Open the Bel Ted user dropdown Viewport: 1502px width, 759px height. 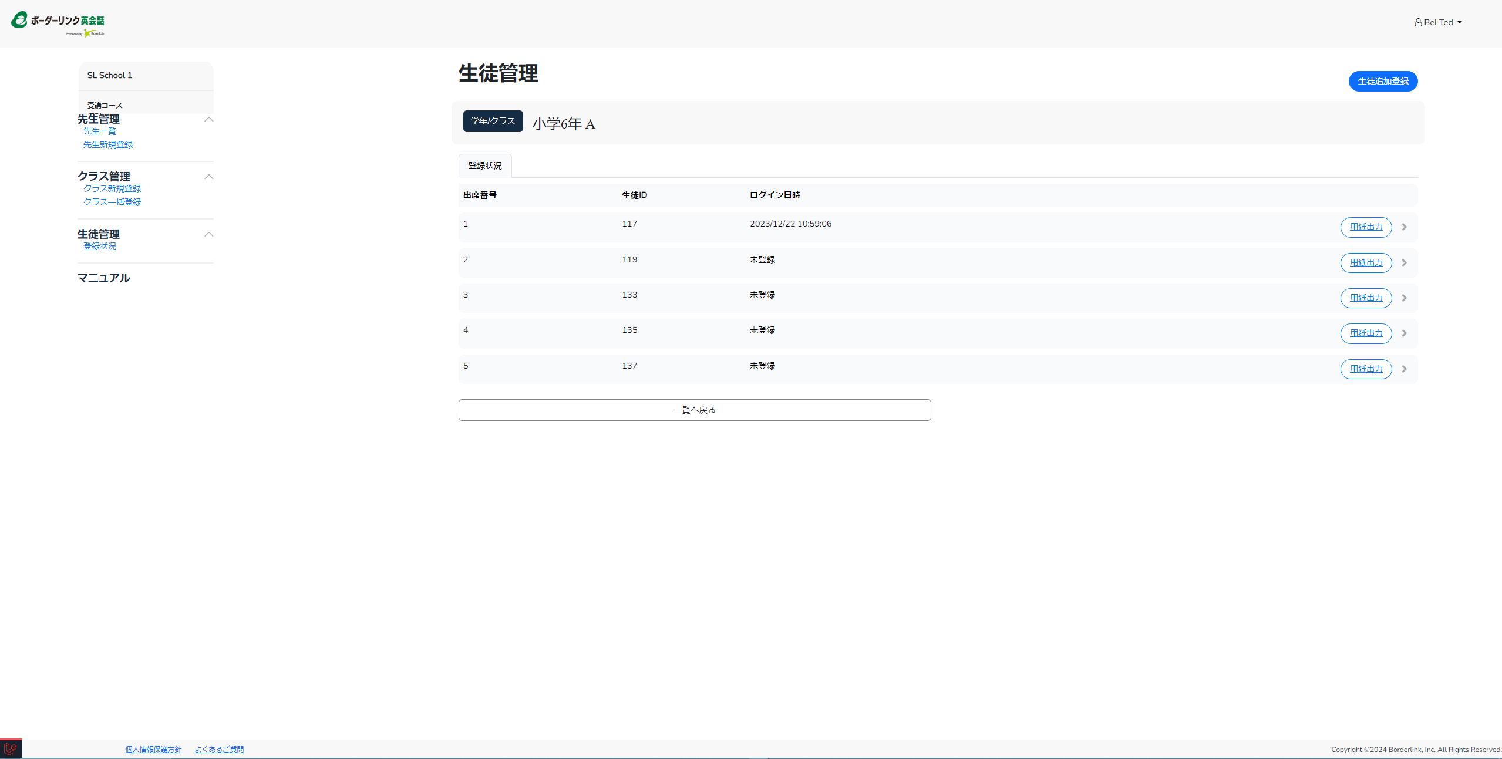tap(1438, 22)
